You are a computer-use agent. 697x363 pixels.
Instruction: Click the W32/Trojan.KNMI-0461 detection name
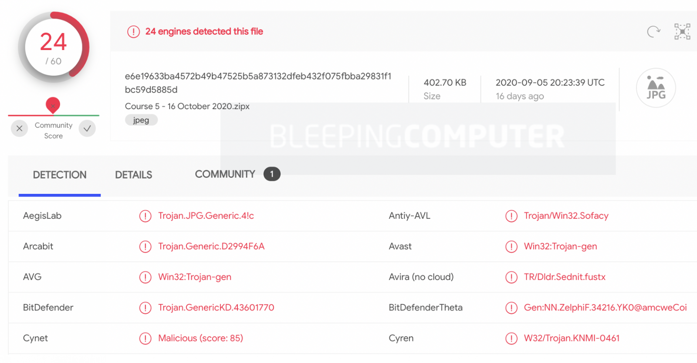[572, 338]
